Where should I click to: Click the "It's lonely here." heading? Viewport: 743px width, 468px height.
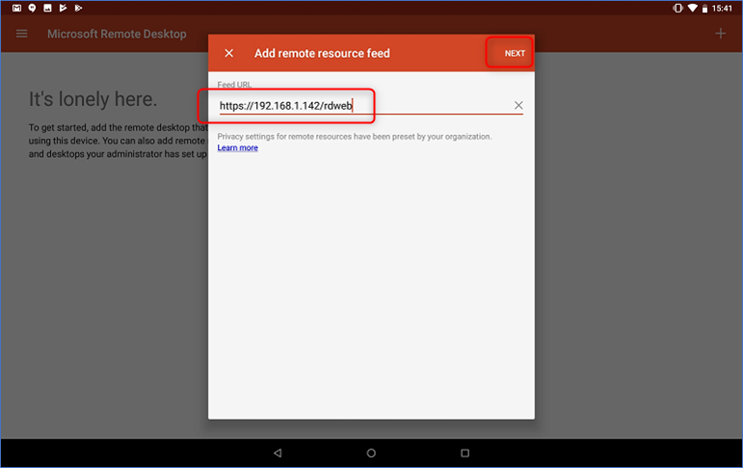[93, 99]
